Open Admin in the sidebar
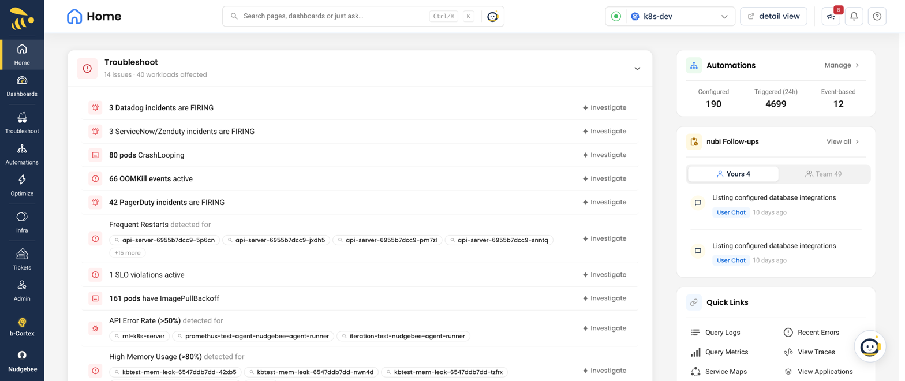905x381 pixels. click(x=22, y=291)
